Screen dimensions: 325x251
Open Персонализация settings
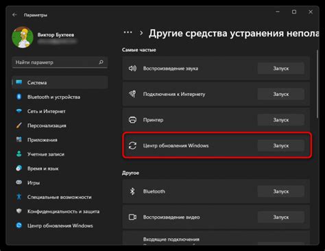pyautogui.click(x=60, y=125)
